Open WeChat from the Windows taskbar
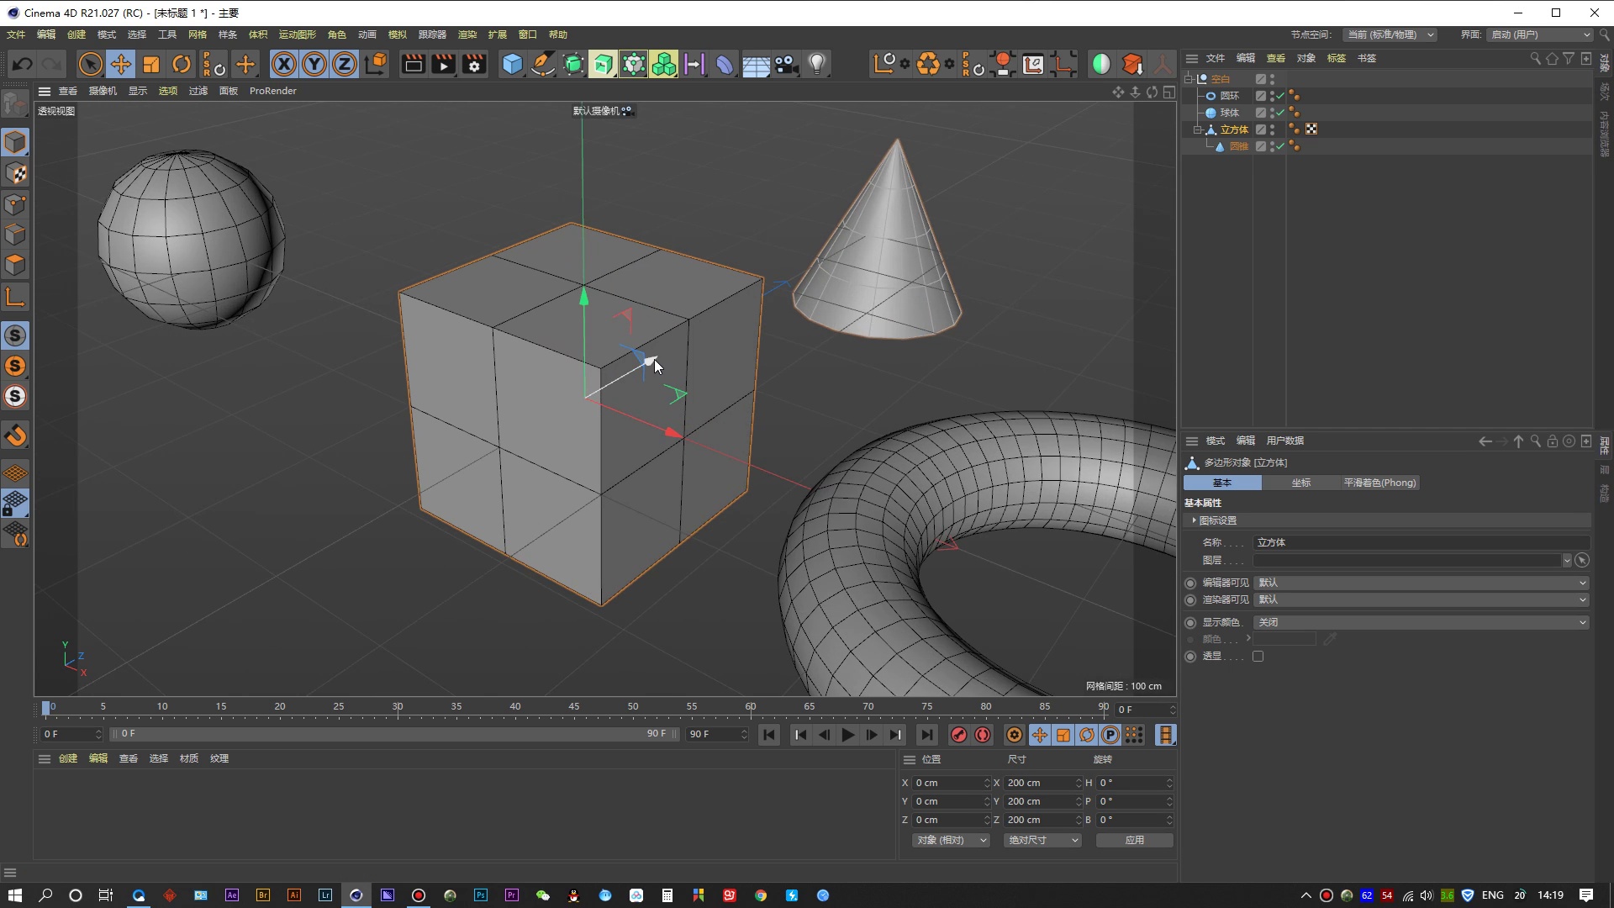The height and width of the screenshot is (908, 1614). coord(543,895)
